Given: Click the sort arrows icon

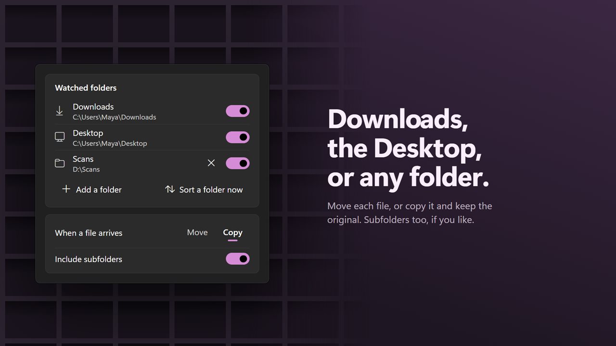Looking at the screenshot, I should tap(170, 189).
